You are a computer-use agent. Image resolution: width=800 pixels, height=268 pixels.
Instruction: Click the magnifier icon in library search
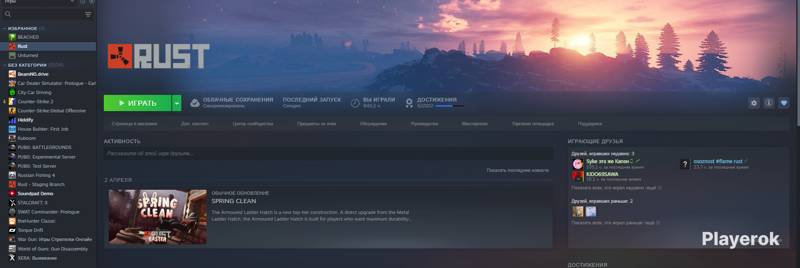tap(8, 14)
